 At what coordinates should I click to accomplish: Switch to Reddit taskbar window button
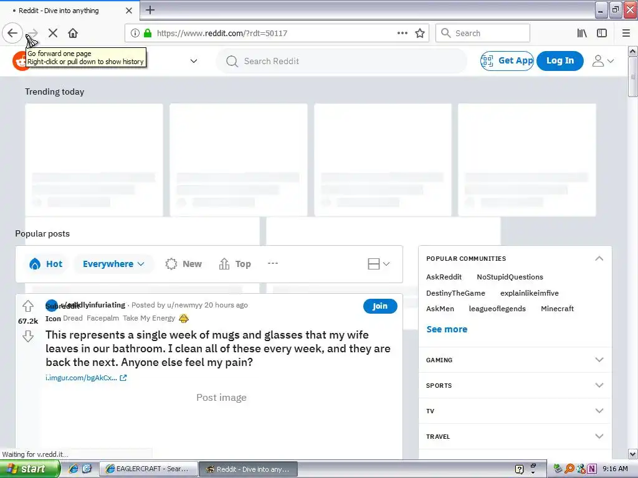(x=248, y=469)
